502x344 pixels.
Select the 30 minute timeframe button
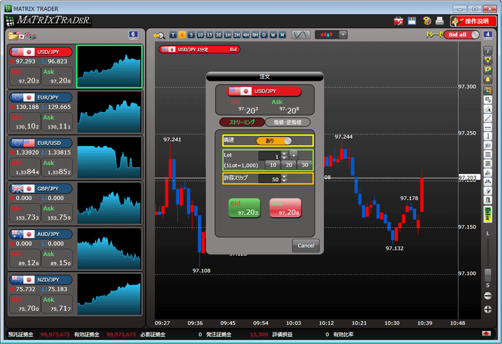(x=218, y=35)
